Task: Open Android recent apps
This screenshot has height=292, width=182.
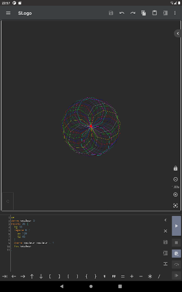Action: pyautogui.click(x=120, y=286)
